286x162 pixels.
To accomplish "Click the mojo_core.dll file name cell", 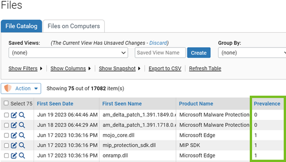I will coord(118,135).
